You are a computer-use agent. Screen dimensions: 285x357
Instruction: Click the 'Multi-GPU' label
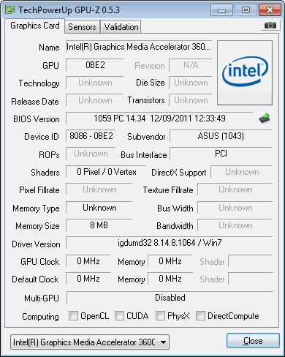[x=42, y=298]
